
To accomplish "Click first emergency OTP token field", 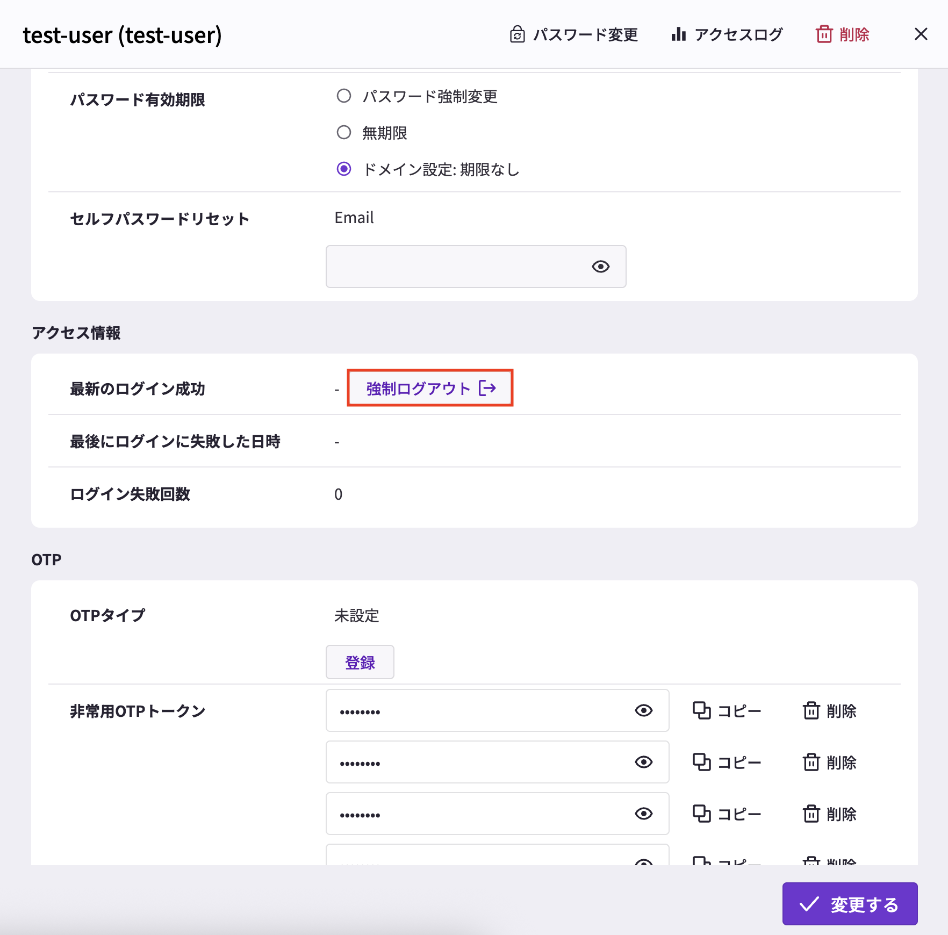I will 497,710.
